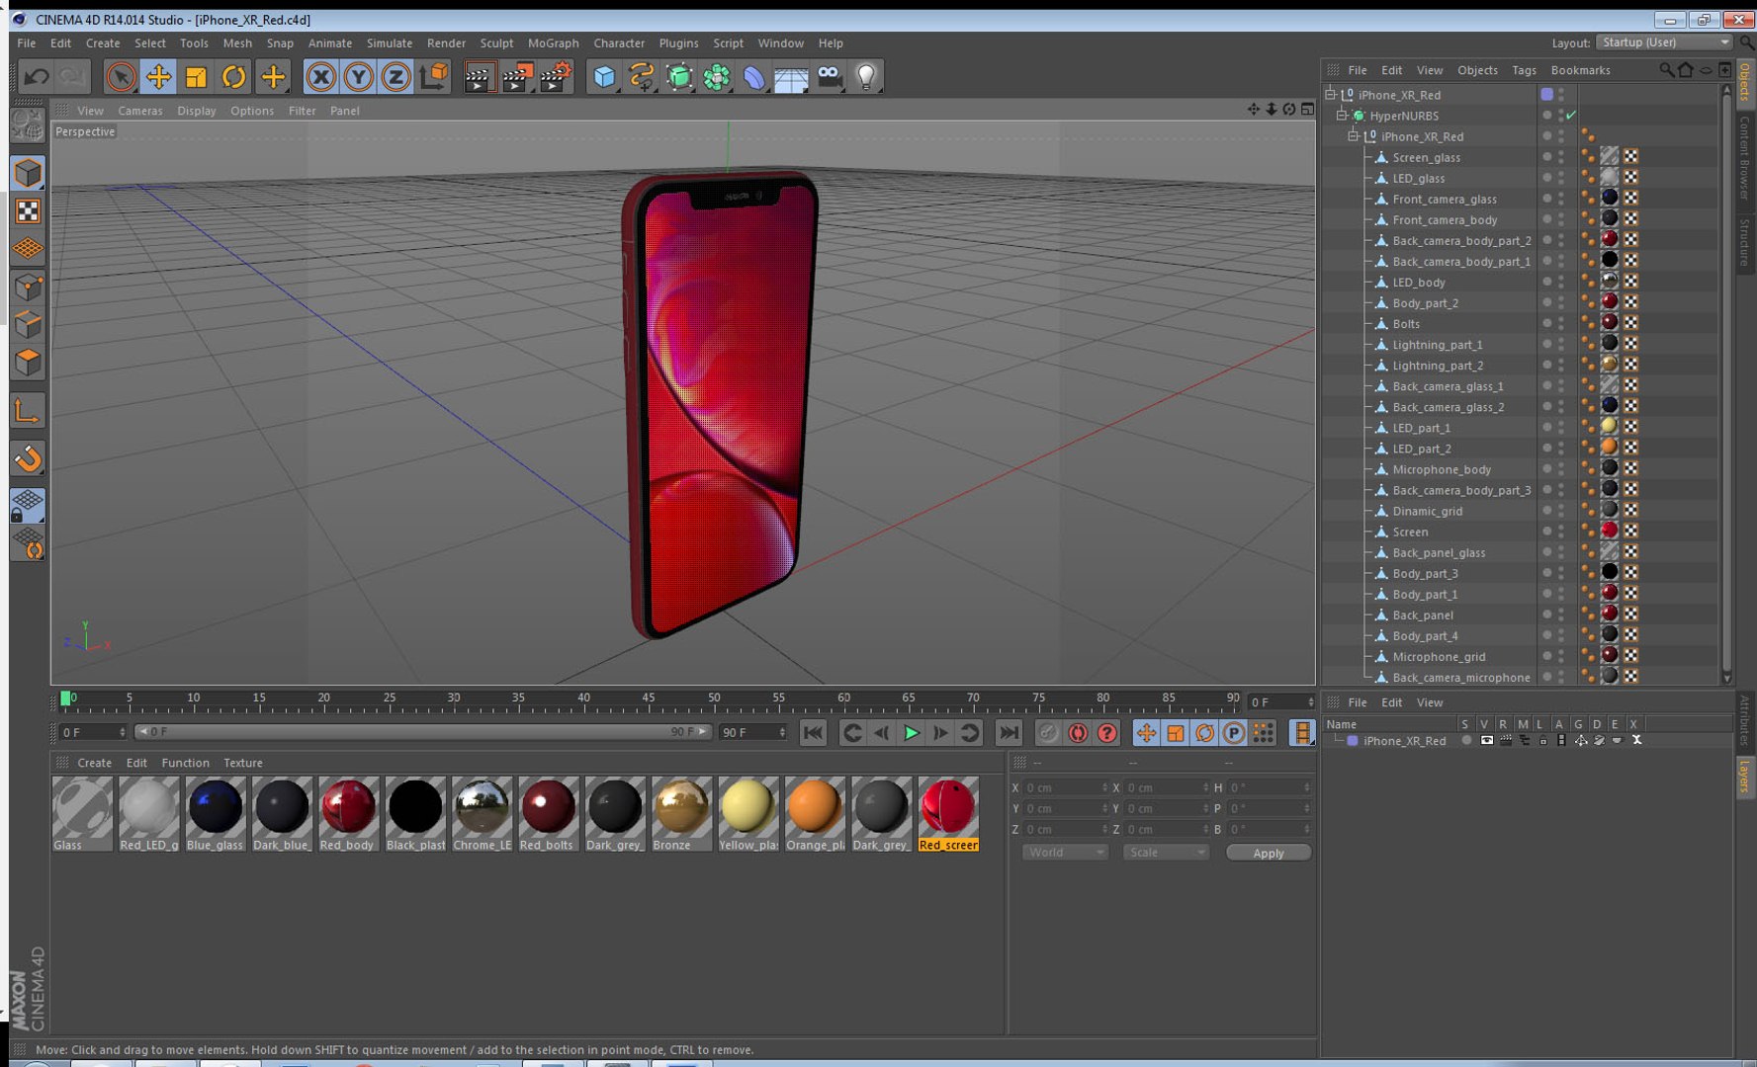This screenshot has height=1067, width=1757.
Task: Select the Bronze material swatch
Action: 680,814
